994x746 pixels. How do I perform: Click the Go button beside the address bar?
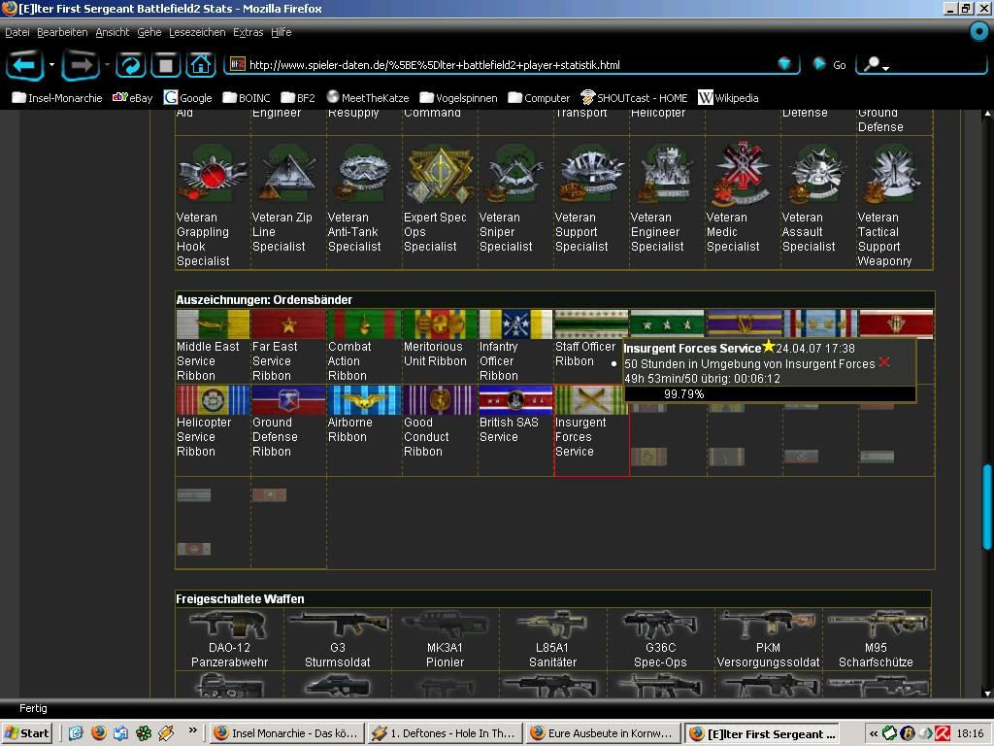point(830,64)
